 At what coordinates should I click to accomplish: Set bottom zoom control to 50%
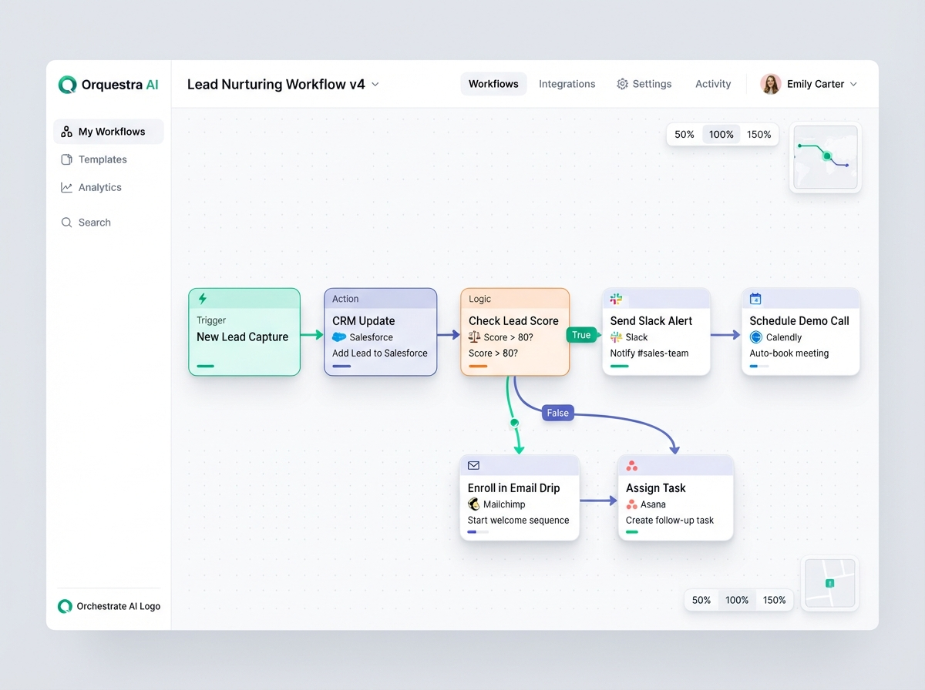pyautogui.click(x=701, y=600)
